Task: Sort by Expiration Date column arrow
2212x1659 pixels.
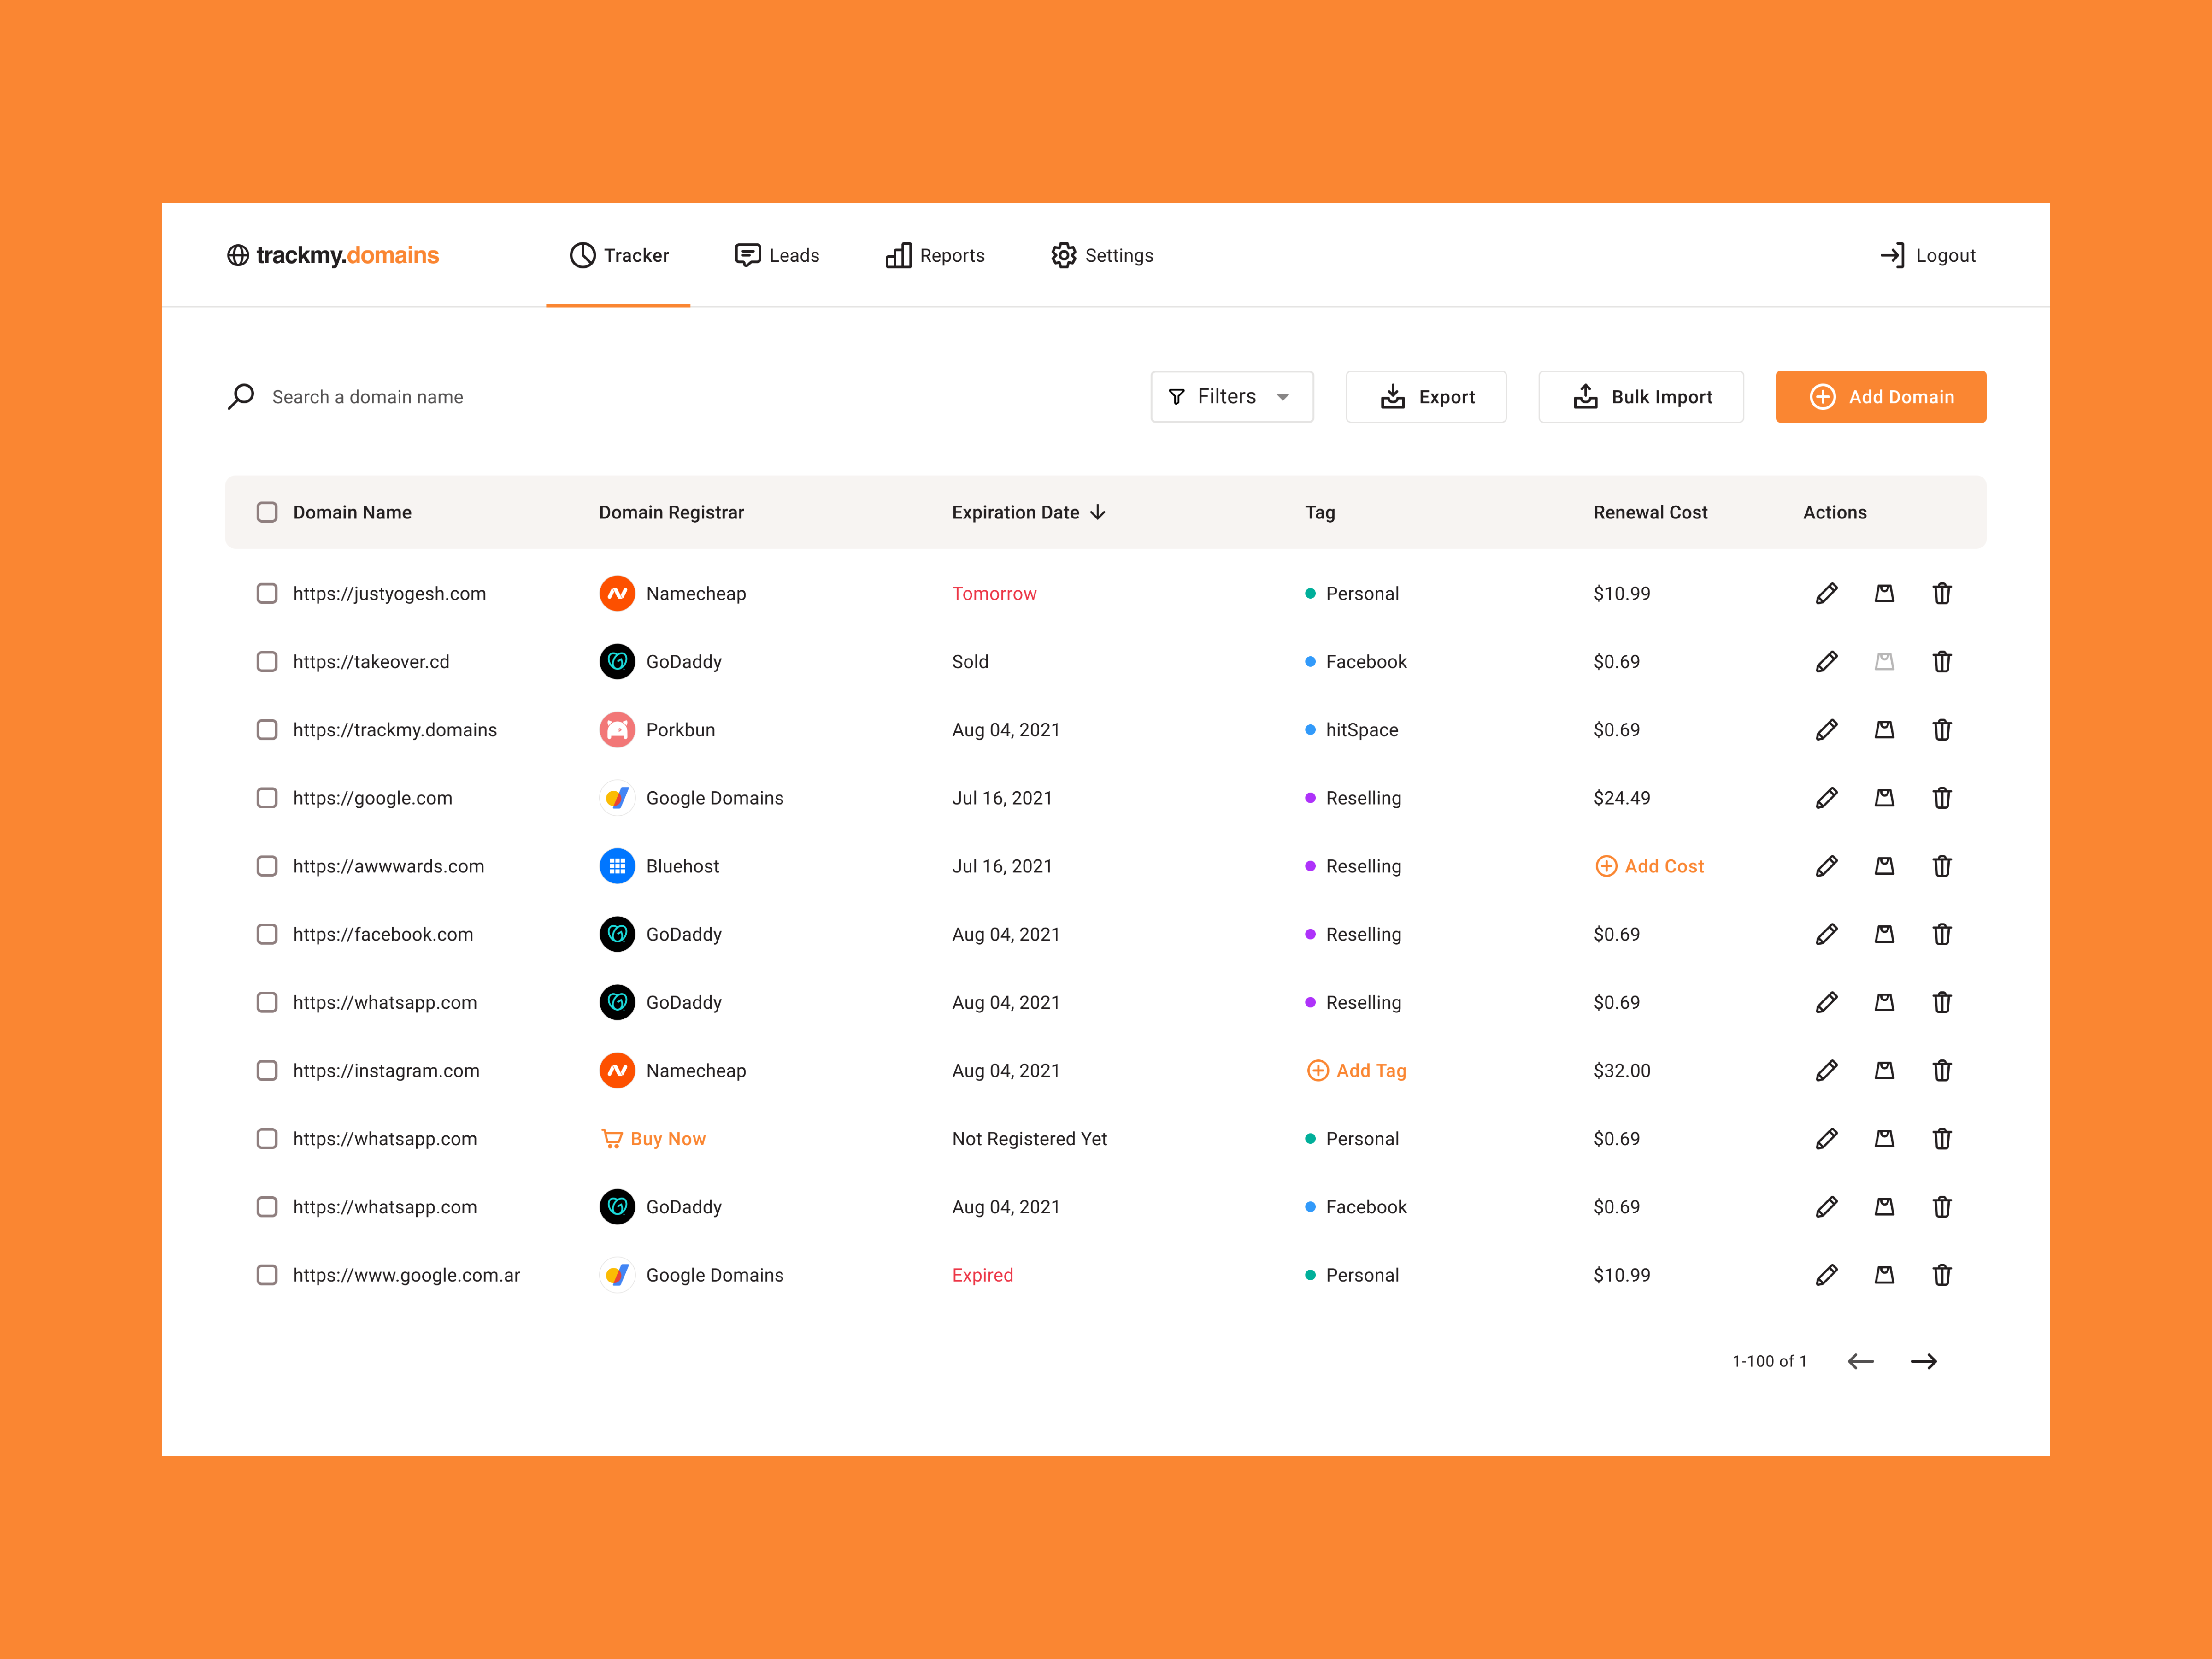Action: point(1098,512)
